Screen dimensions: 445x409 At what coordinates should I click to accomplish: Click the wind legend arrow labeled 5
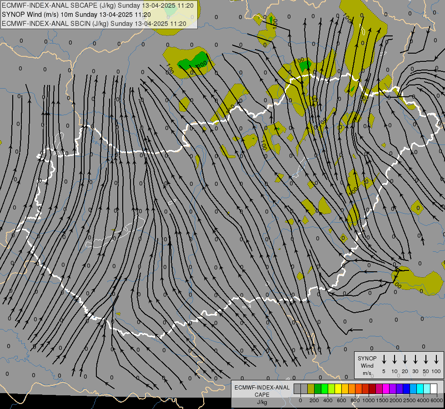point(384,359)
